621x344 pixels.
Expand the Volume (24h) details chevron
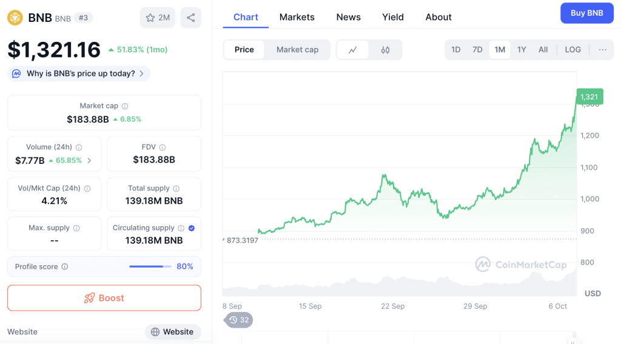click(x=90, y=161)
